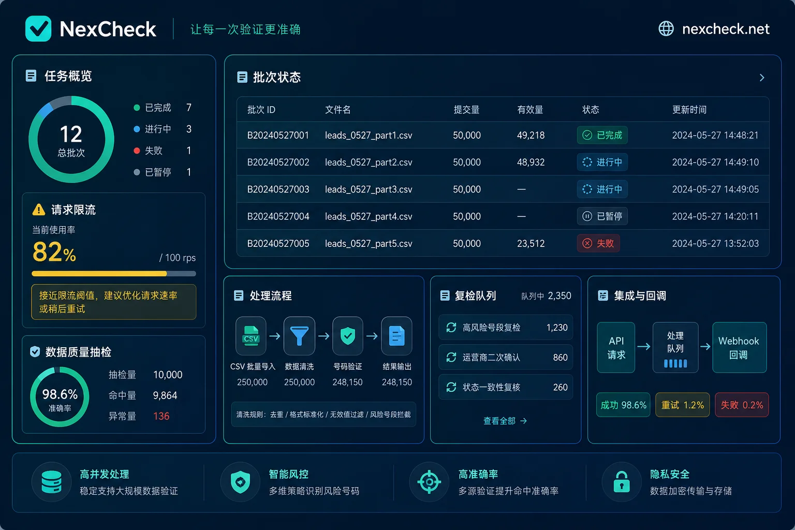Screen dimensions: 795x530
Task: Click refresh icon for 高风险号段复检
Action: click(x=451, y=327)
